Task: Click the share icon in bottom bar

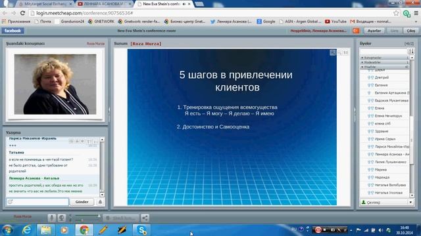Action: [145, 218]
